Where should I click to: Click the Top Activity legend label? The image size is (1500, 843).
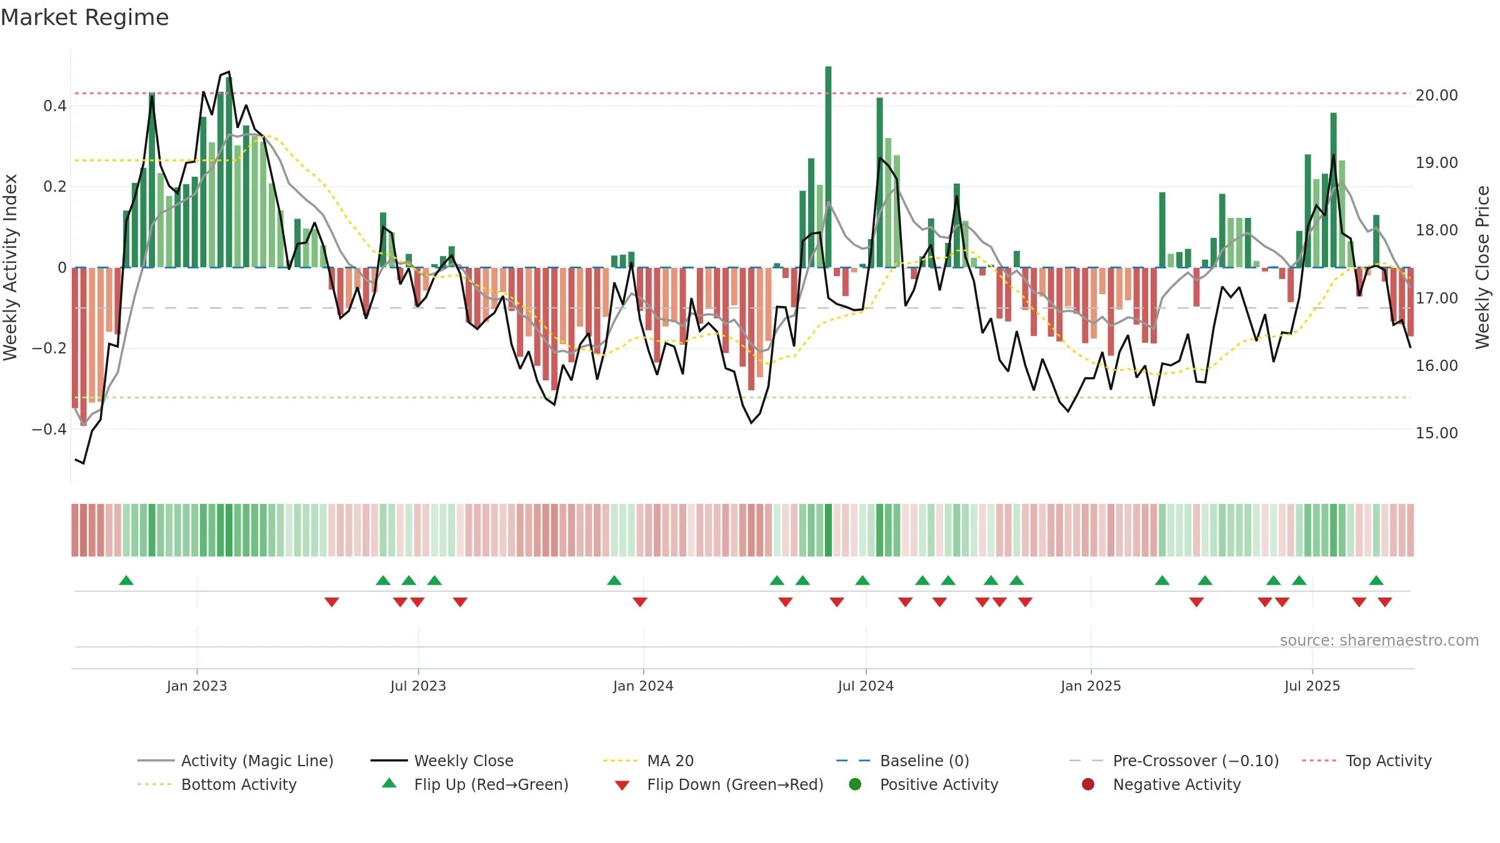click(x=1389, y=761)
